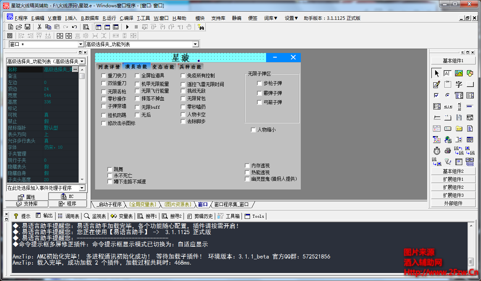Click the Run (play) toolbar icon
The image size is (481, 281).
[x=127, y=27]
